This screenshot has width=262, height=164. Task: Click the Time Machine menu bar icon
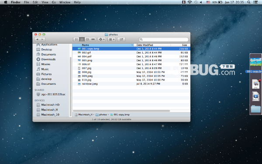196,2
